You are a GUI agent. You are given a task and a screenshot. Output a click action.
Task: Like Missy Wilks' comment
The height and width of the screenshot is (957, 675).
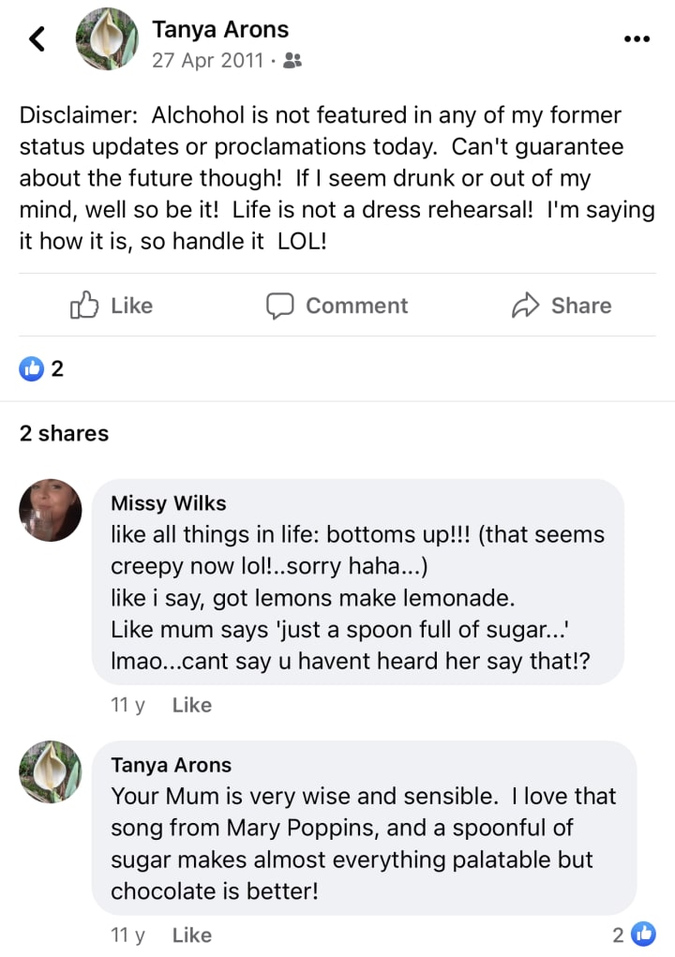[x=192, y=705]
